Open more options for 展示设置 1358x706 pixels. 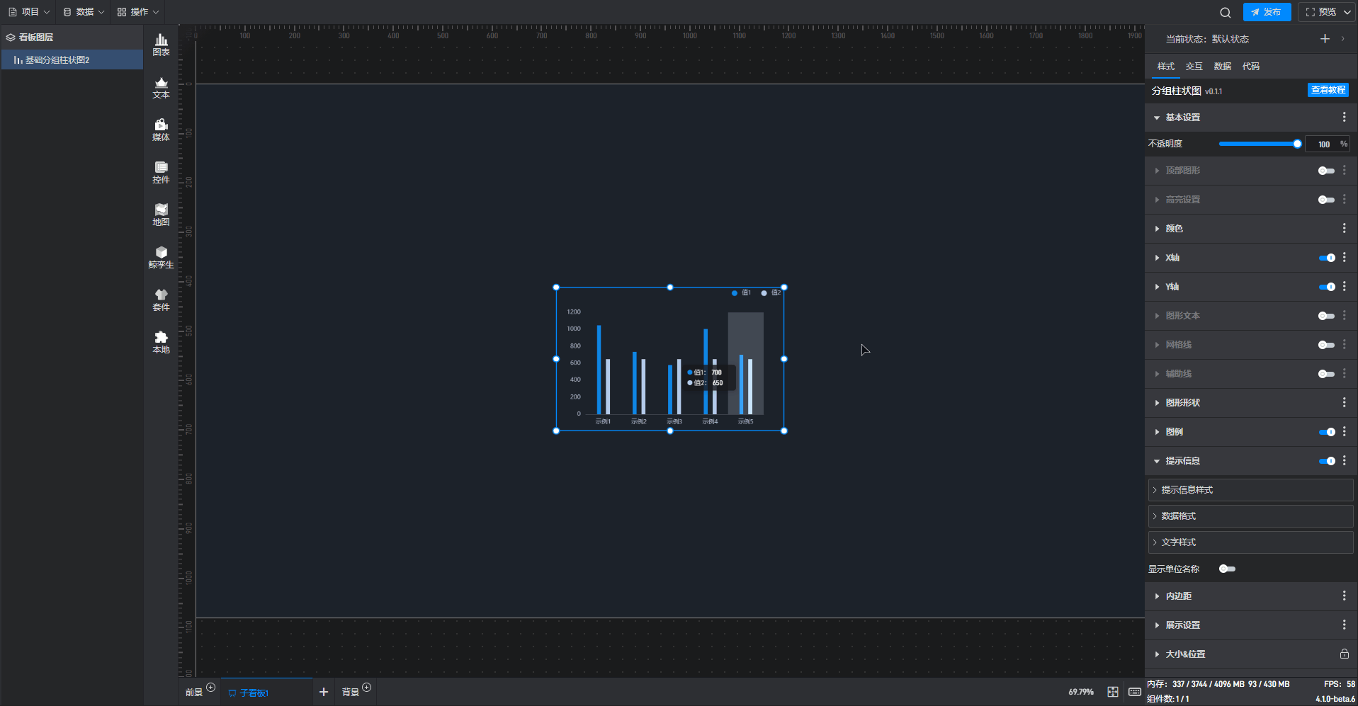click(x=1344, y=625)
